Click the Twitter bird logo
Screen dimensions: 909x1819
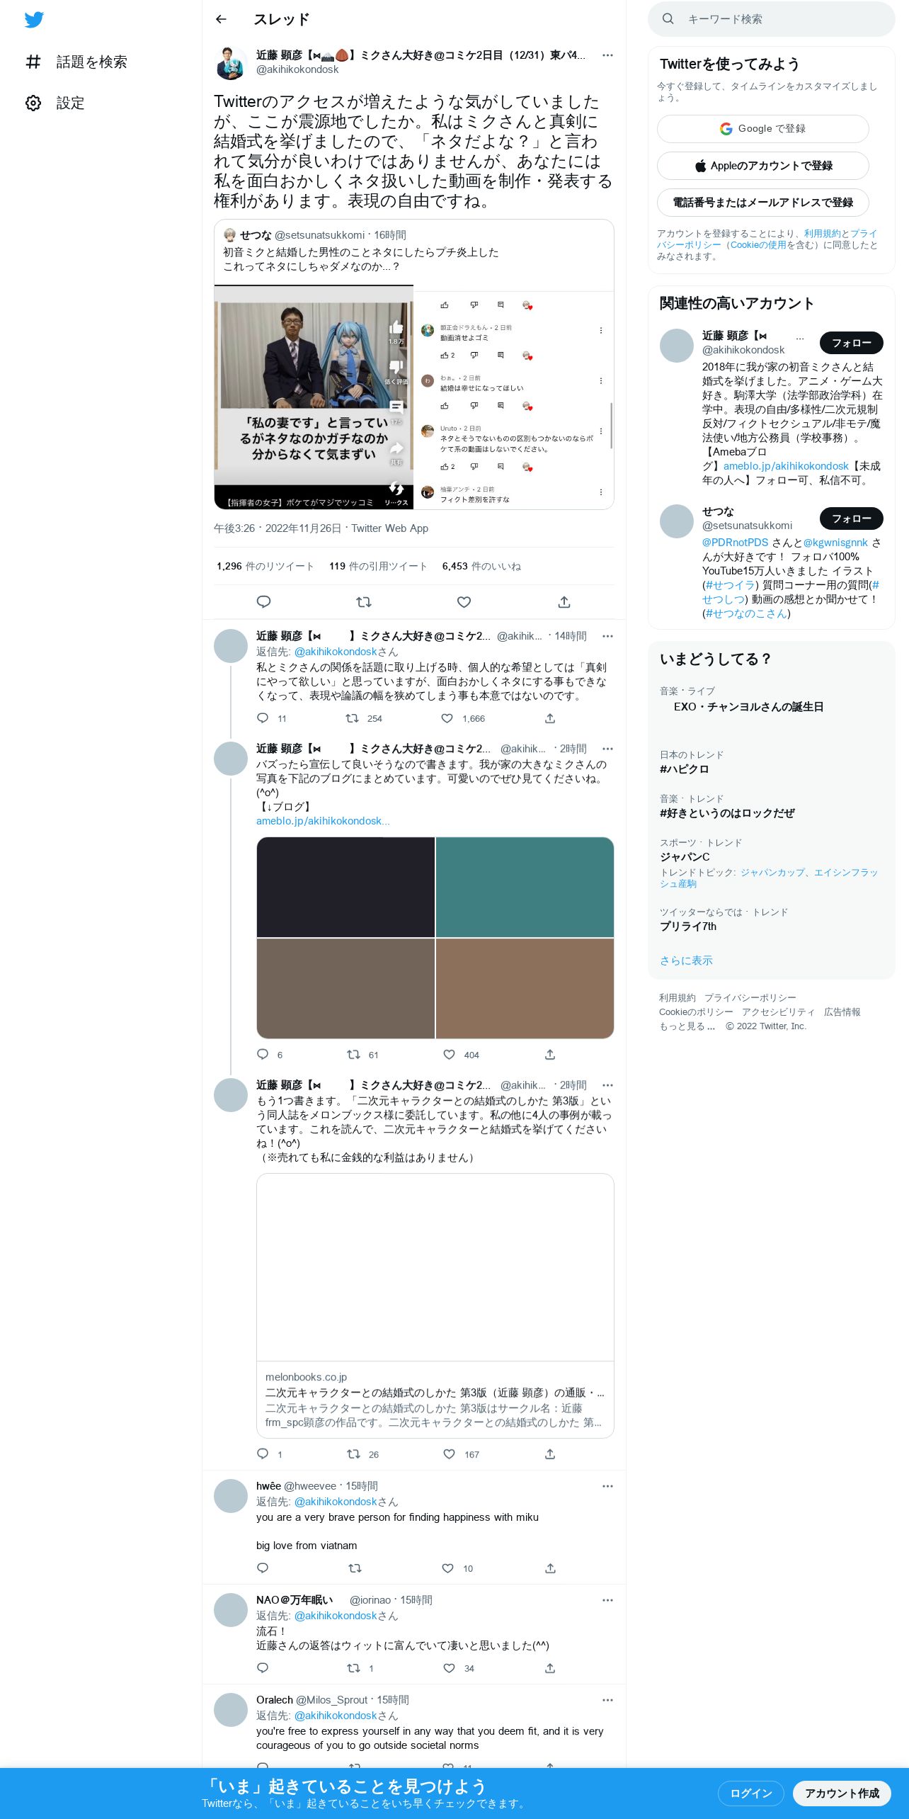(34, 20)
